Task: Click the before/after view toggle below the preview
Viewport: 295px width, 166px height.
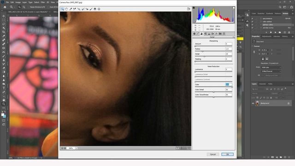Action: pyautogui.click(x=177, y=148)
